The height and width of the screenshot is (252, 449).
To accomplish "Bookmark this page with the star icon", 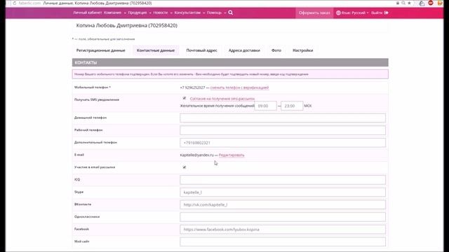I will point(410,3).
